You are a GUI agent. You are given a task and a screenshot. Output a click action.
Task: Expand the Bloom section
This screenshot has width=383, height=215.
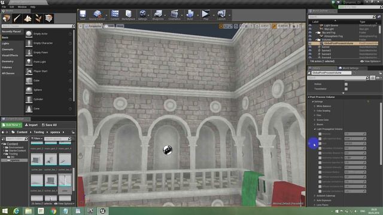click(315, 125)
